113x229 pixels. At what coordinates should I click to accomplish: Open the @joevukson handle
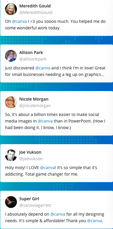(31, 159)
